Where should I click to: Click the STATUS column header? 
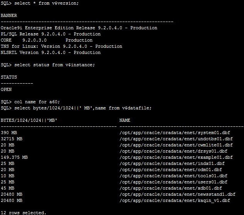click(x=9, y=77)
